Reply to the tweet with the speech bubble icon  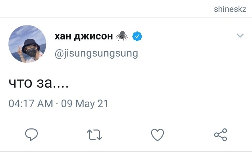point(31,134)
